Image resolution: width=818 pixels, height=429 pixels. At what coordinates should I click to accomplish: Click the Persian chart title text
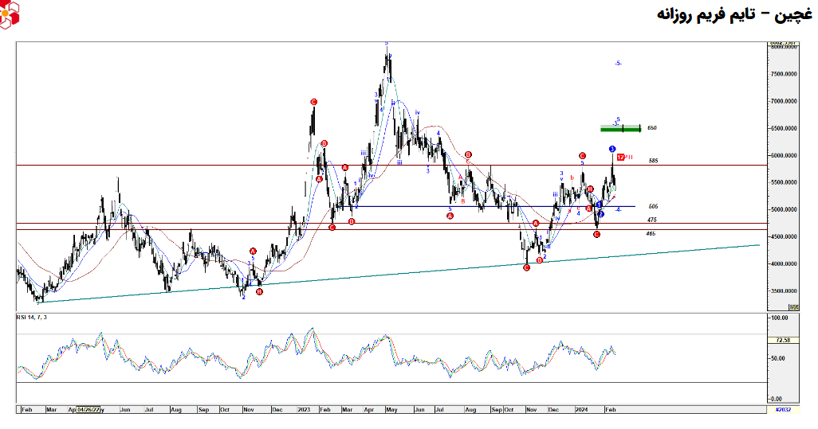[x=733, y=16]
